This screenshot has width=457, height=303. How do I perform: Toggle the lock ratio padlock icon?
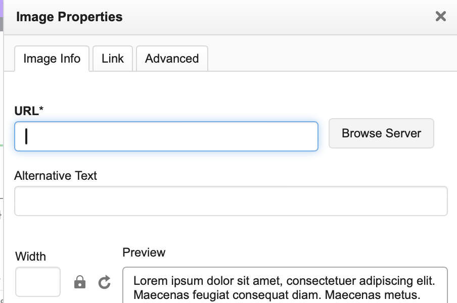80,282
